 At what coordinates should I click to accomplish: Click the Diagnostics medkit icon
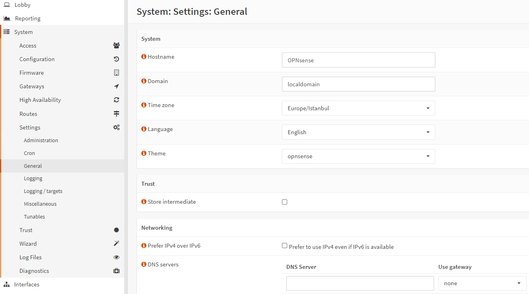pos(116,271)
